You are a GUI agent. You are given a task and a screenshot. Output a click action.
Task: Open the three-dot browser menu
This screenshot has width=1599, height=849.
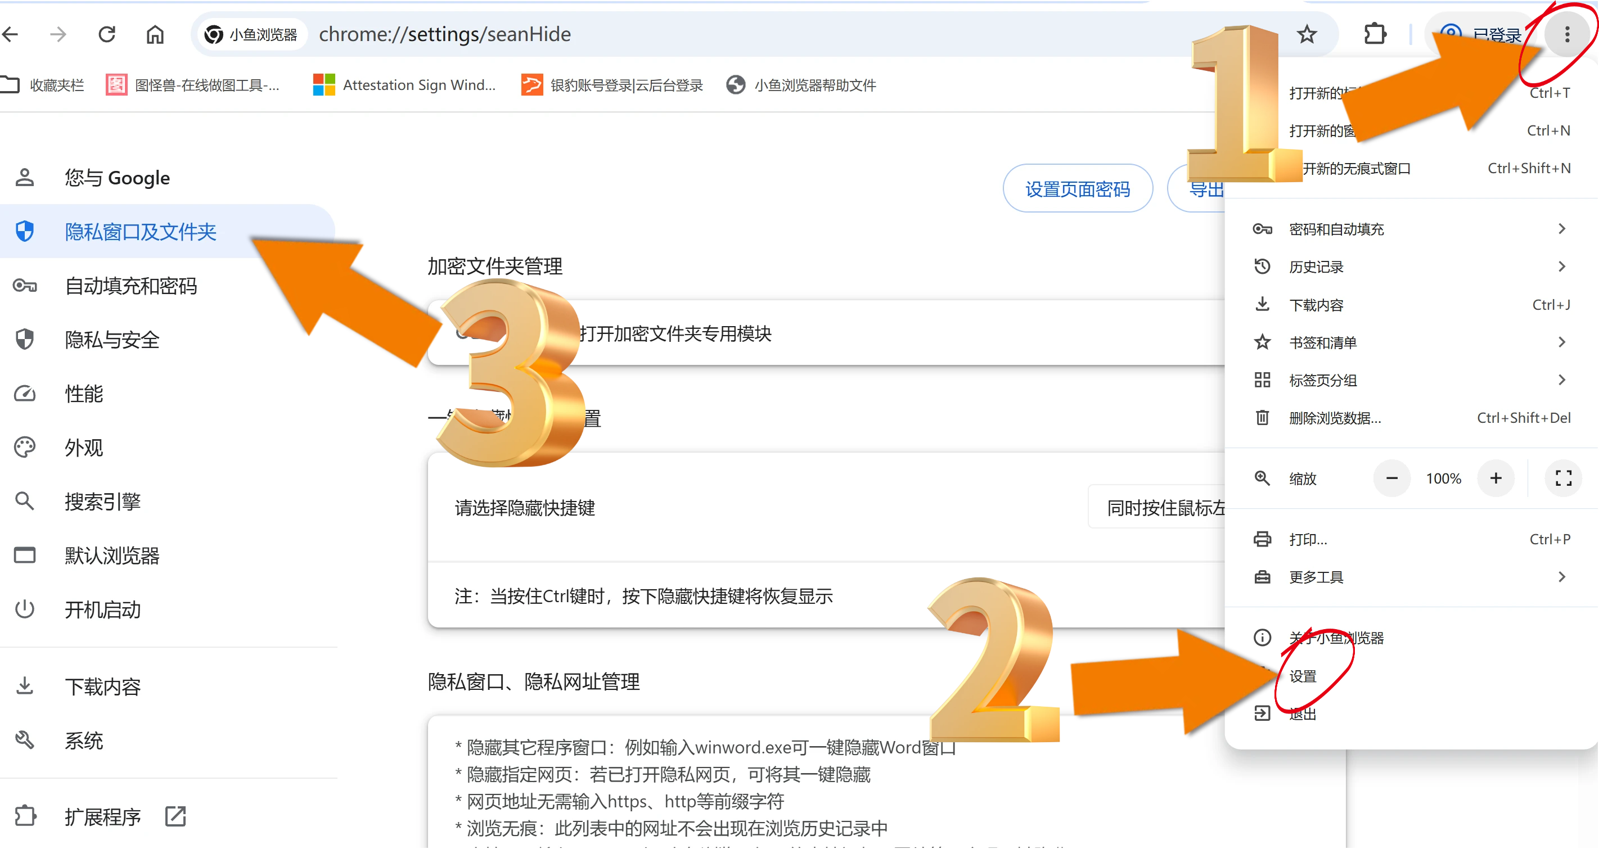pyautogui.click(x=1567, y=34)
